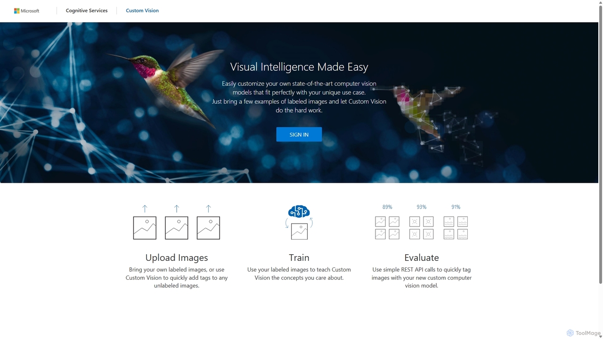Click the Upload Images illustration
Viewport: 603px width, 339px height.
(x=177, y=222)
